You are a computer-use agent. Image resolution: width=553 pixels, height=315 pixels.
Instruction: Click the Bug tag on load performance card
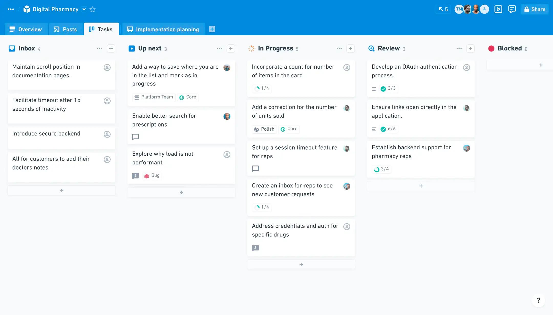click(152, 176)
